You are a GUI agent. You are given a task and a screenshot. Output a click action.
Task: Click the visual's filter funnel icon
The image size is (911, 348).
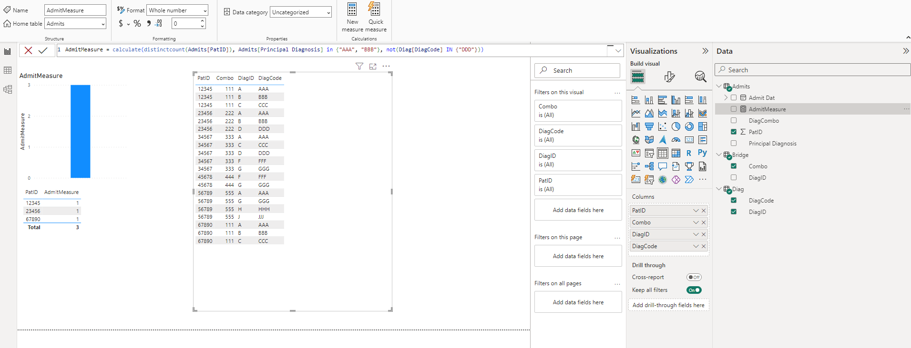pyautogui.click(x=359, y=67)
